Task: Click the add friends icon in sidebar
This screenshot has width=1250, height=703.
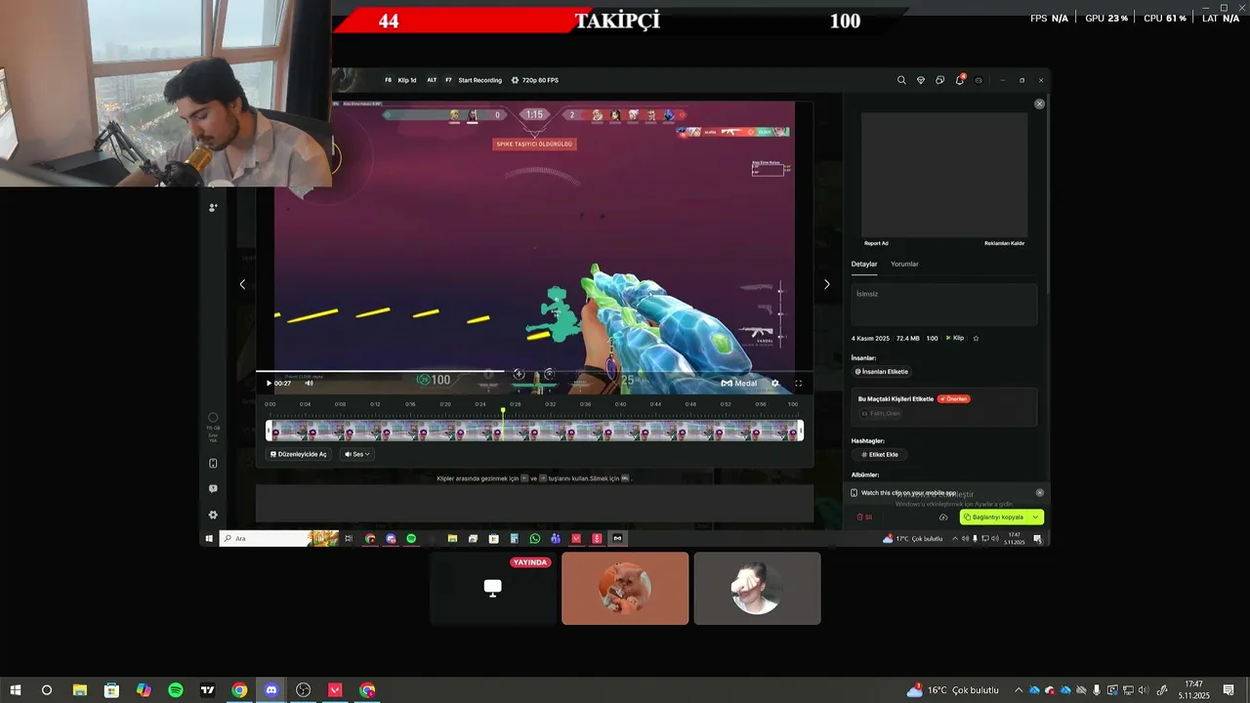Action: click(213, 207)
